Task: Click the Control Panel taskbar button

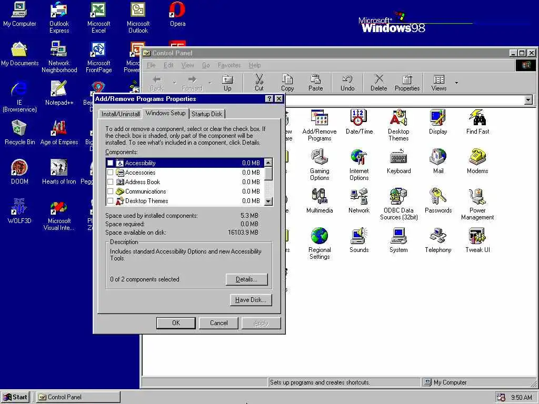Action: point(78,397)
